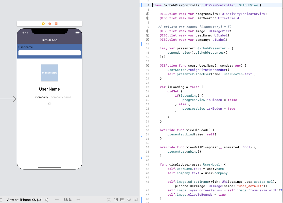The image size is (283, 203).
Task: Click the 'var isLoading = false' line
Action: click(x=181, y=87)
